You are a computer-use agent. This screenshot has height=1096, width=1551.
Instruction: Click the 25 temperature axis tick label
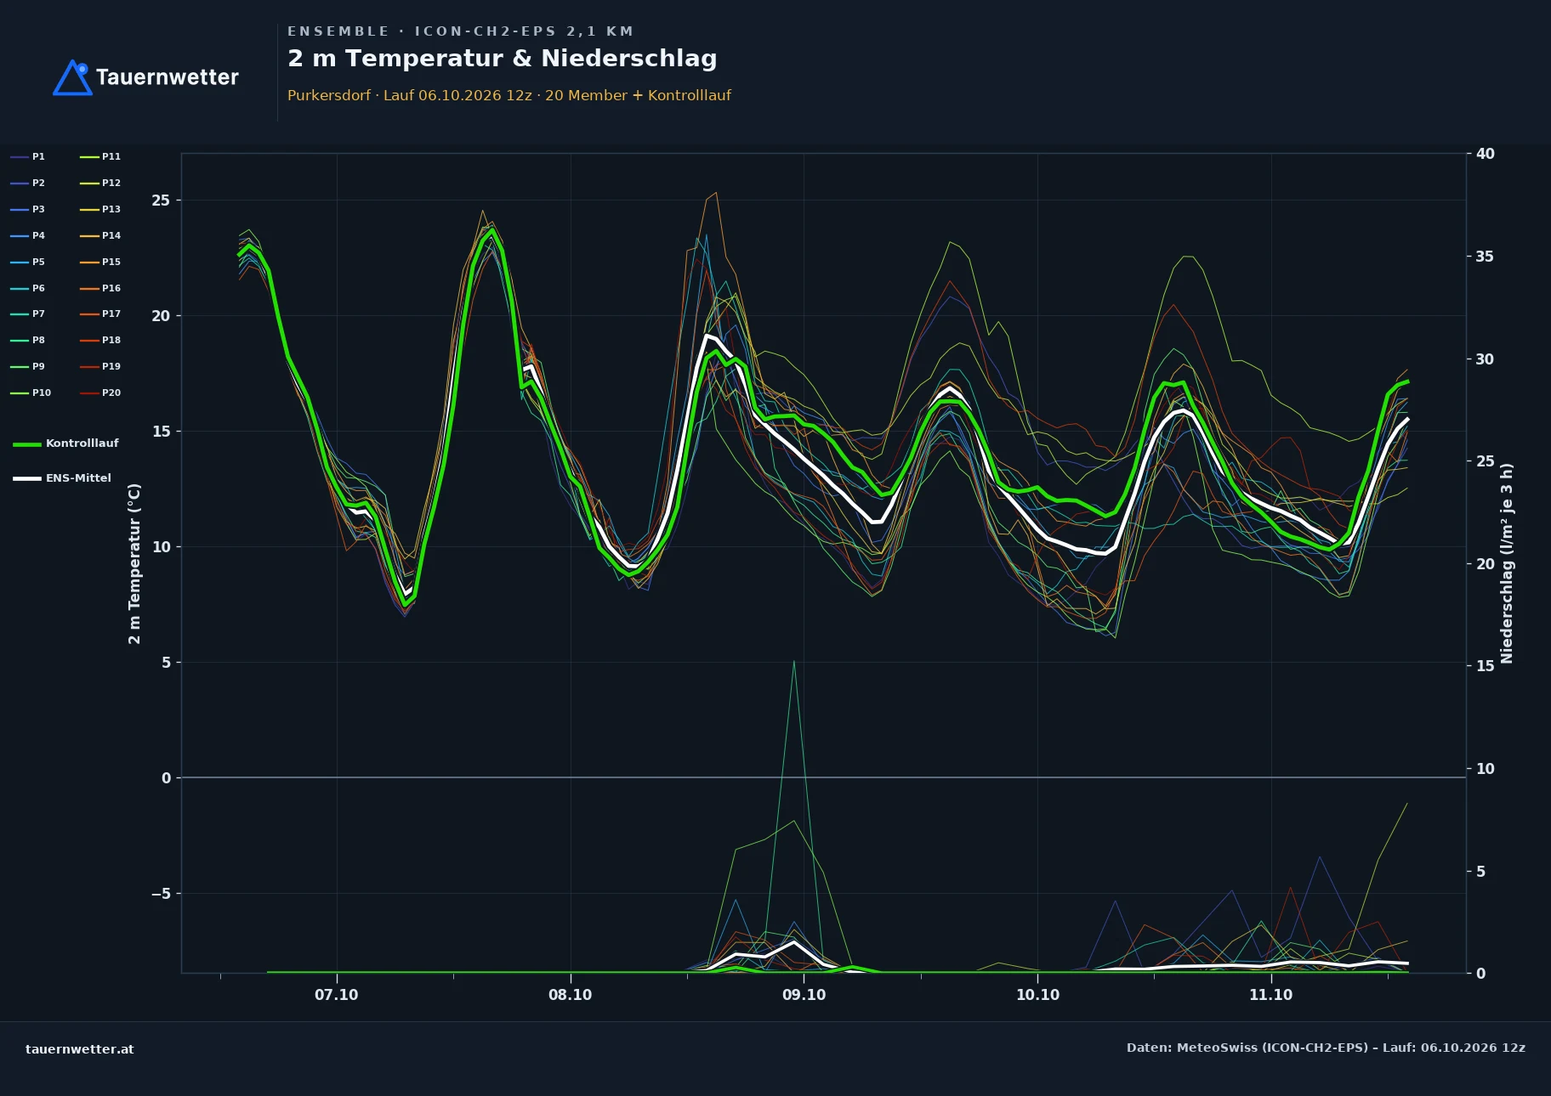click(x=161, y=201)
